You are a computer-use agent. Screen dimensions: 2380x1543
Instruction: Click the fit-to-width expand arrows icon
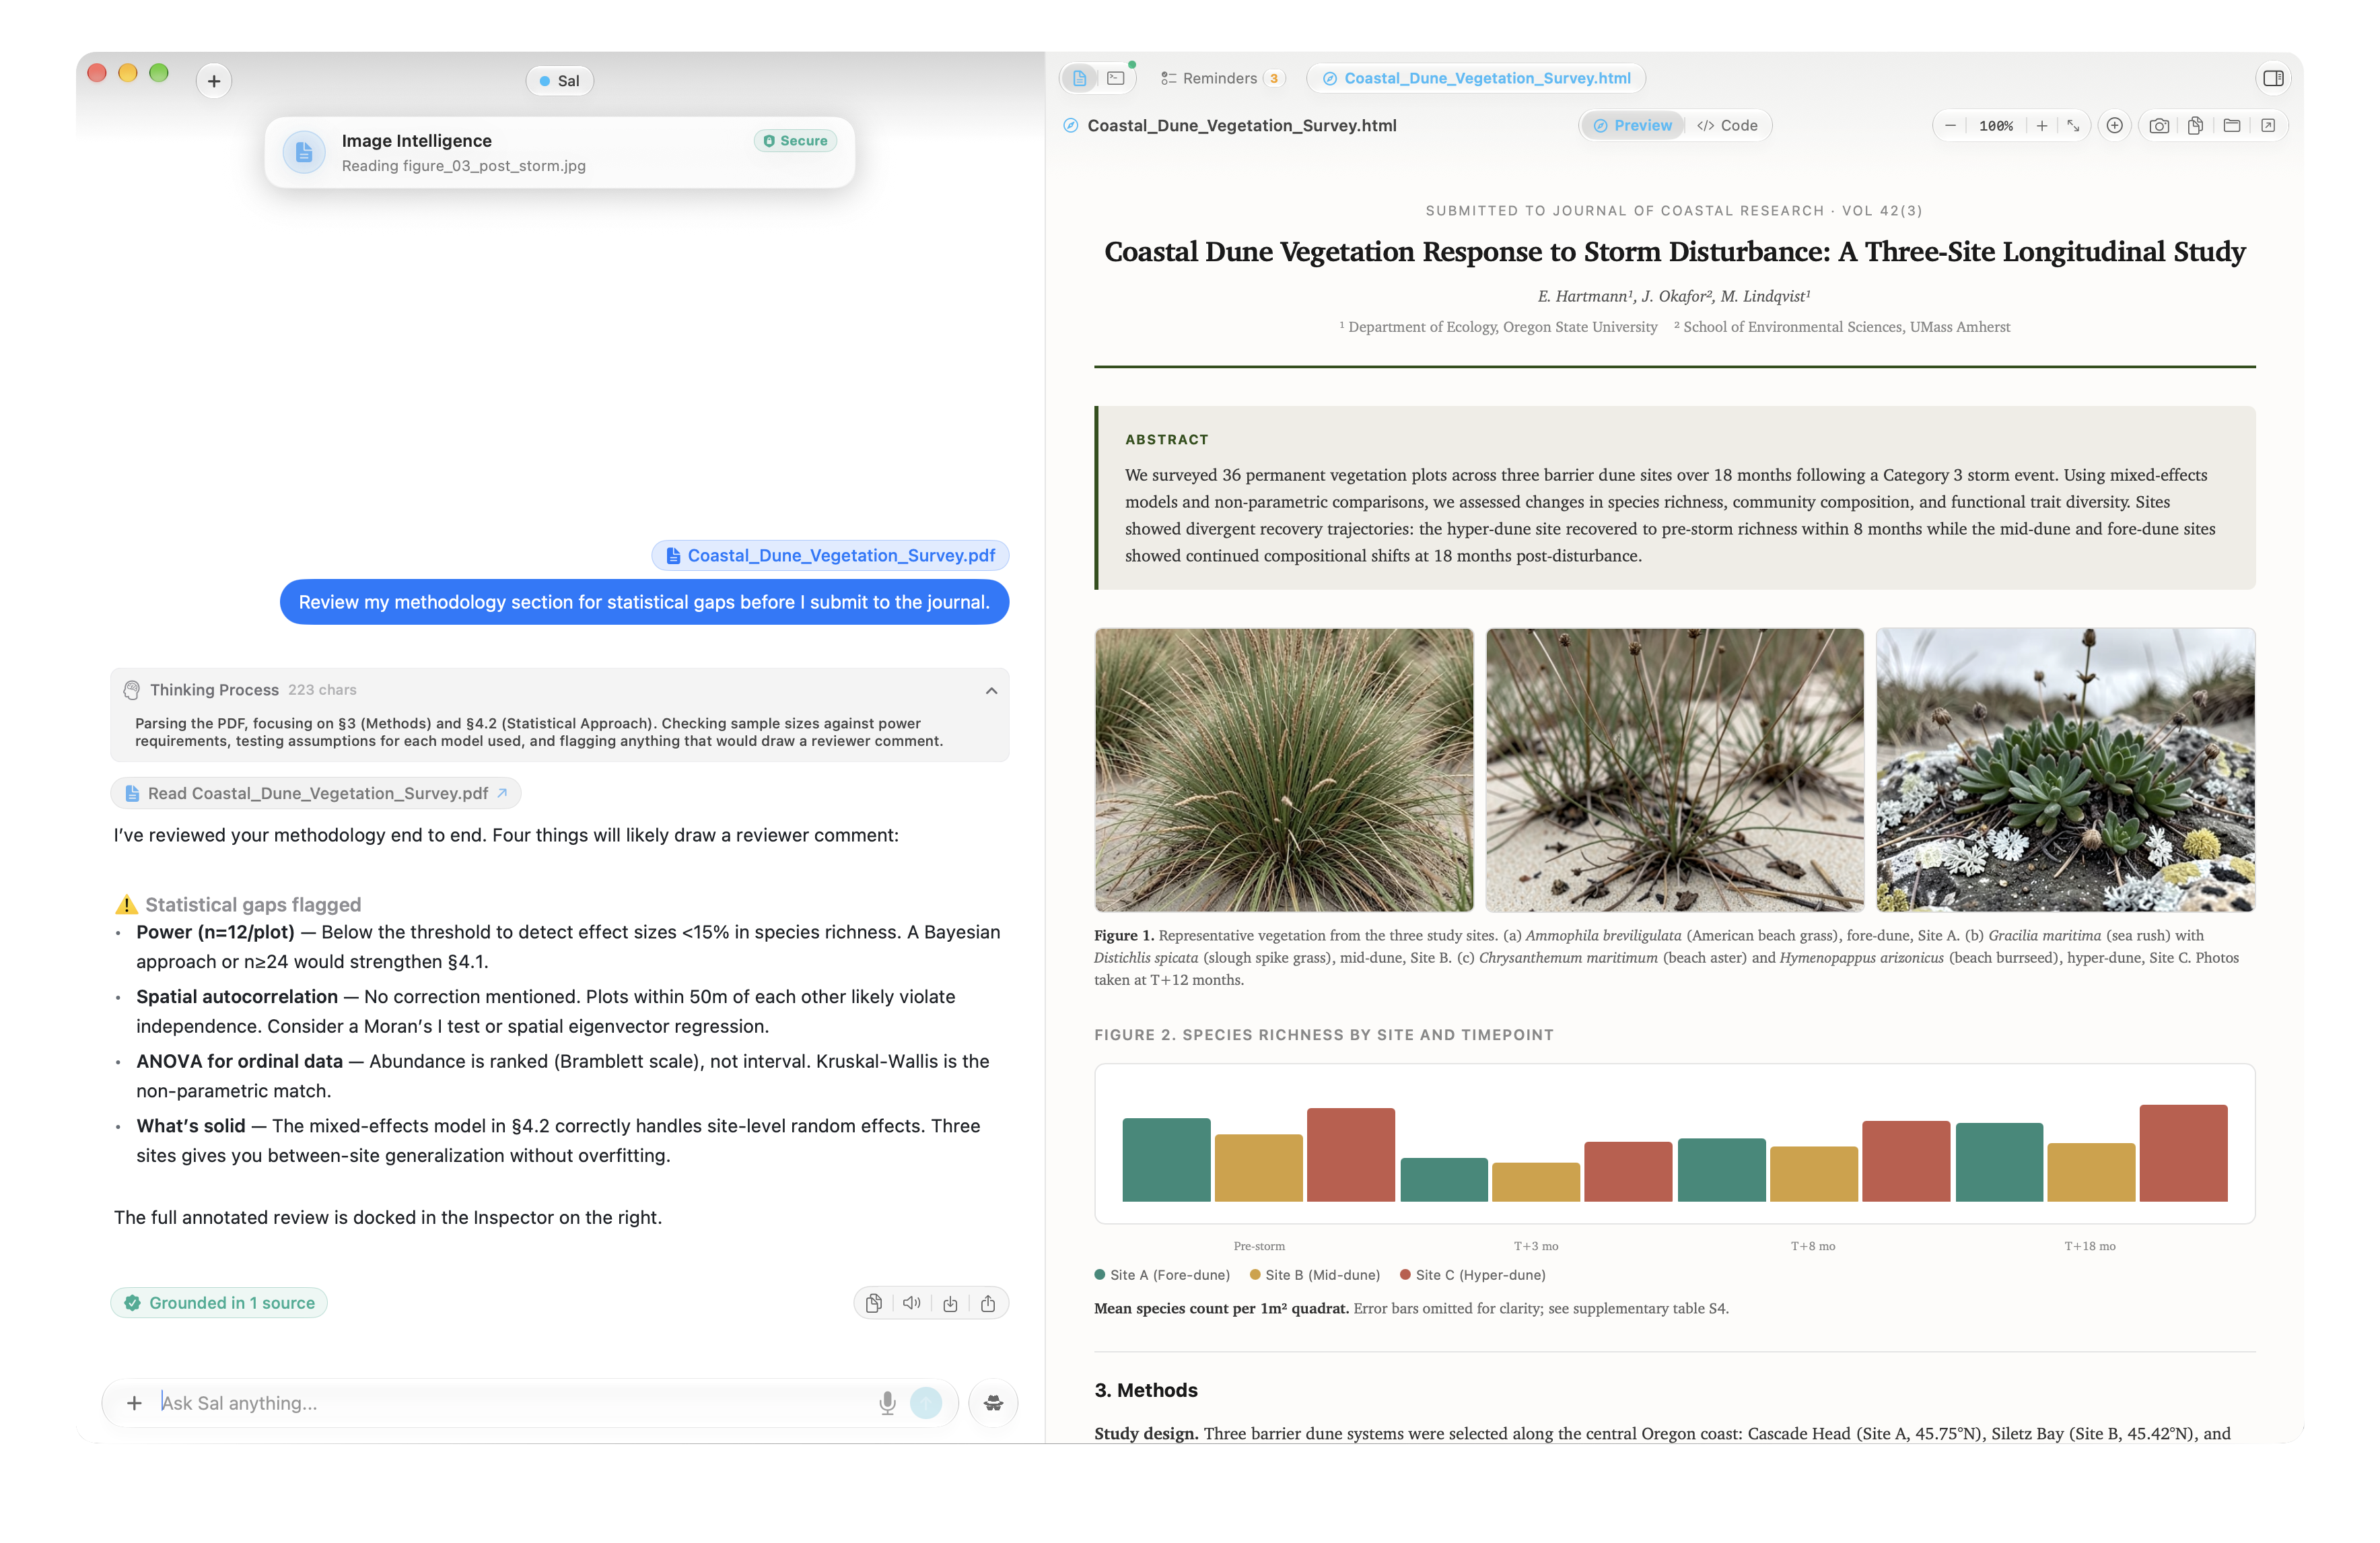[2073, 126]
